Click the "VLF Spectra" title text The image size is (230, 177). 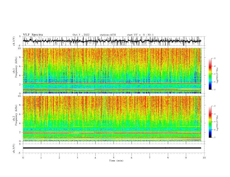(x=33, y=35)
